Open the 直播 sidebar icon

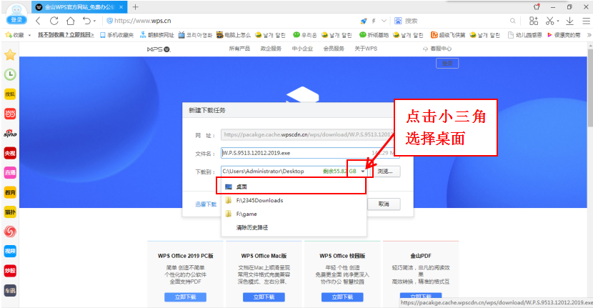coord(10,172)
